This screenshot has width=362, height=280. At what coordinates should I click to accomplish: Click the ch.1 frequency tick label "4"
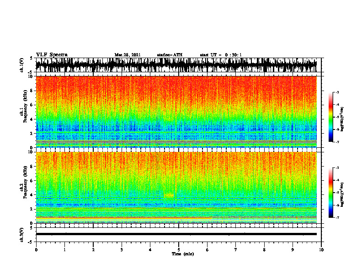[32, 119]
